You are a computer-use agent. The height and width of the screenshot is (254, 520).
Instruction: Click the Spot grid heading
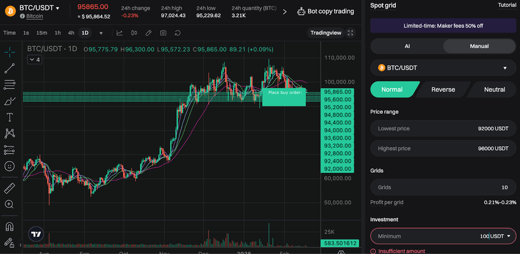pyautogui.click(x=383, y=5)
